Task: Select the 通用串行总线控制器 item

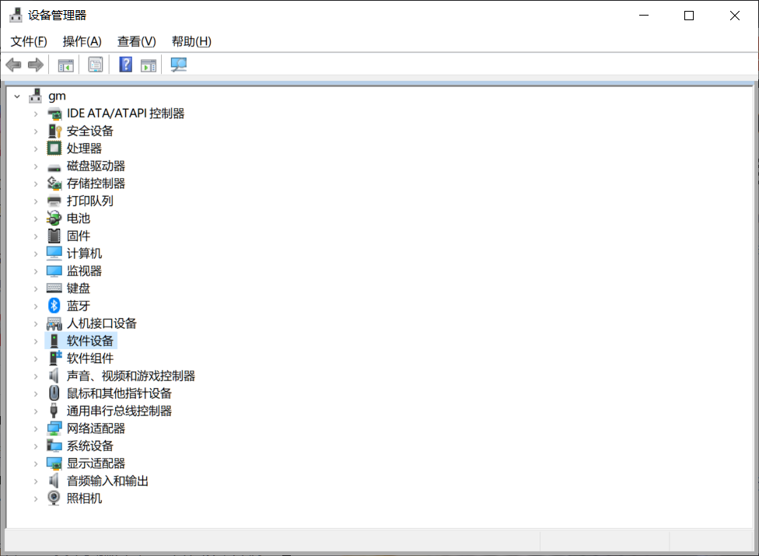Action: click(119, 411)
